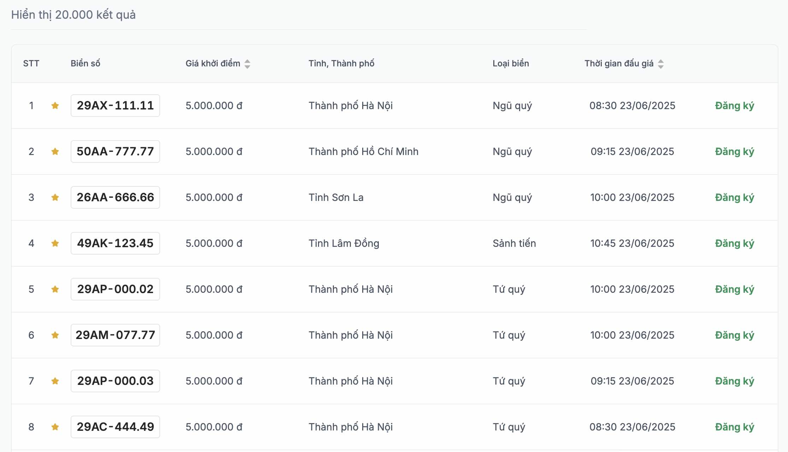The image size is (788, 452).
Task: Click the Biển số column header
Action: (86, 64)
